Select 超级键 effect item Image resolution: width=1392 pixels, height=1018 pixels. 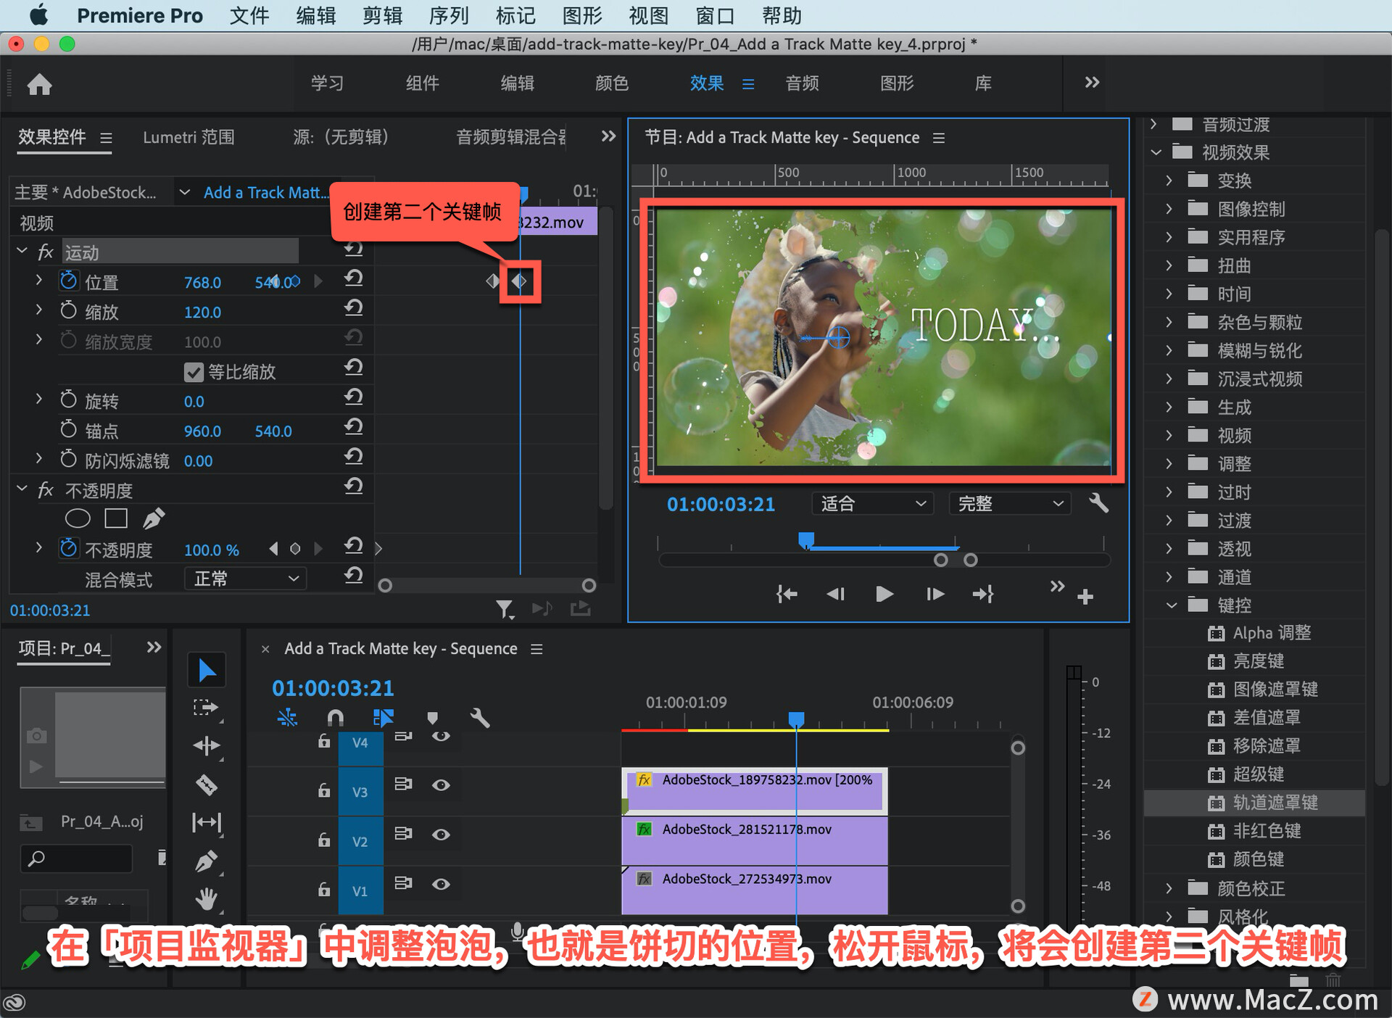1258,774
